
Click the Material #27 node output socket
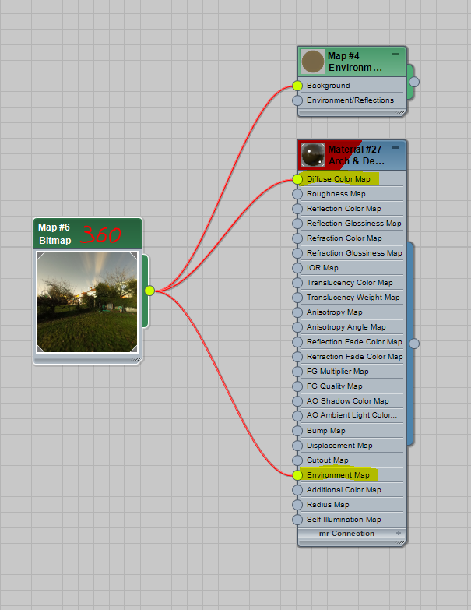(414, 343)
